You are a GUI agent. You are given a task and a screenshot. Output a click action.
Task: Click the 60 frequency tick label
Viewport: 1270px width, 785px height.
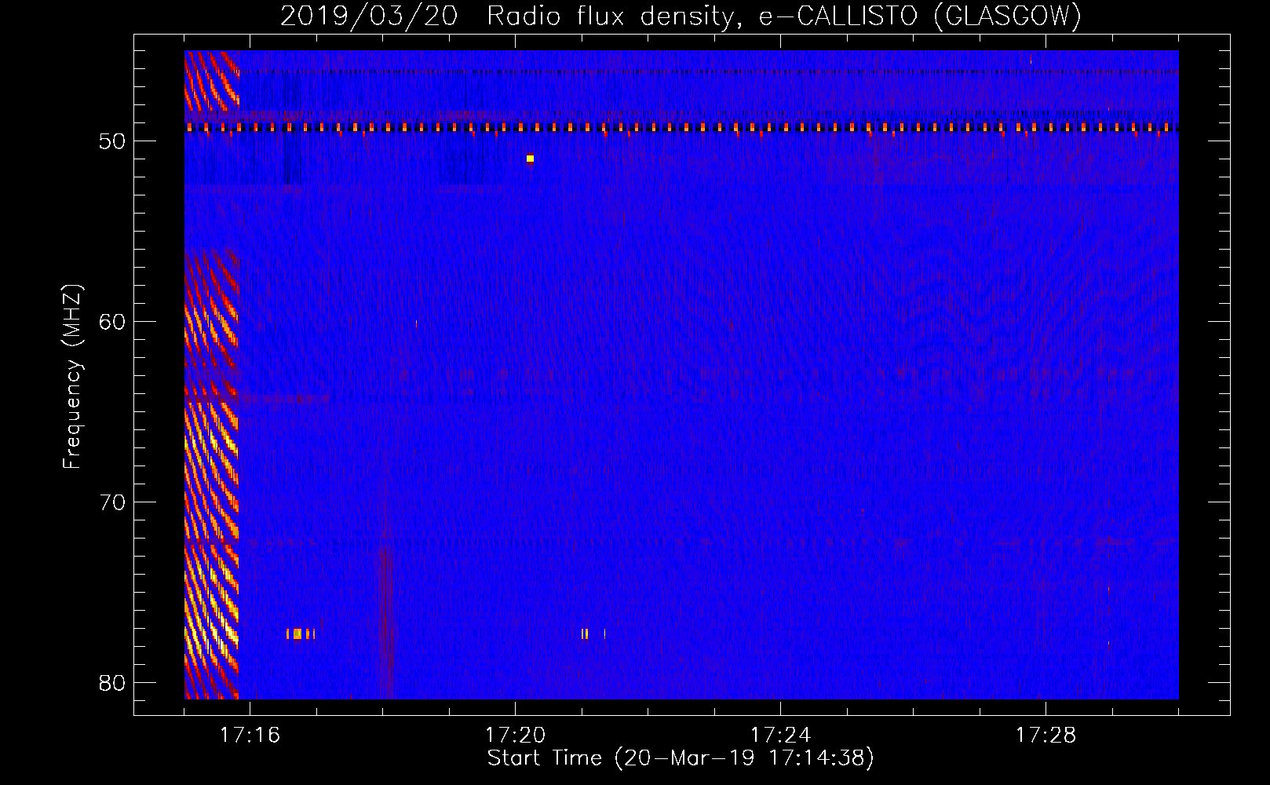(113, 322)
